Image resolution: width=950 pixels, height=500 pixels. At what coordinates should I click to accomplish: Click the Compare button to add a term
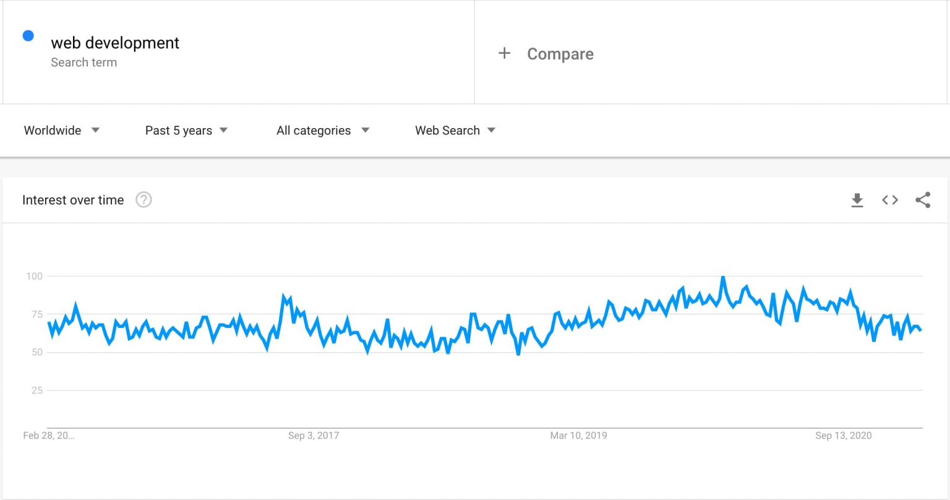tap(560, 54)
